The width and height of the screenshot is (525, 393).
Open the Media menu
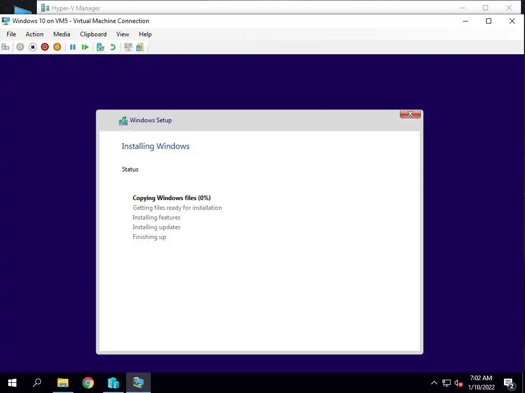click(62, 34)
